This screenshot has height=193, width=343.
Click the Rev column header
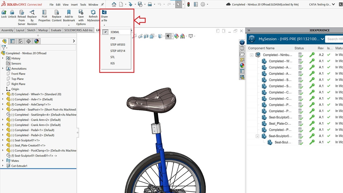pyautogui.click(x=321, y=48)
